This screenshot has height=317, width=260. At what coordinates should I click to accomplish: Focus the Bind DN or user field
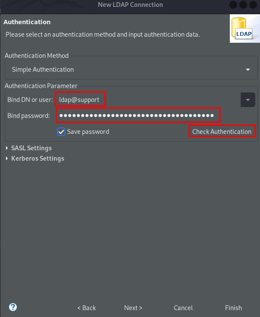[x=147, y=100]
